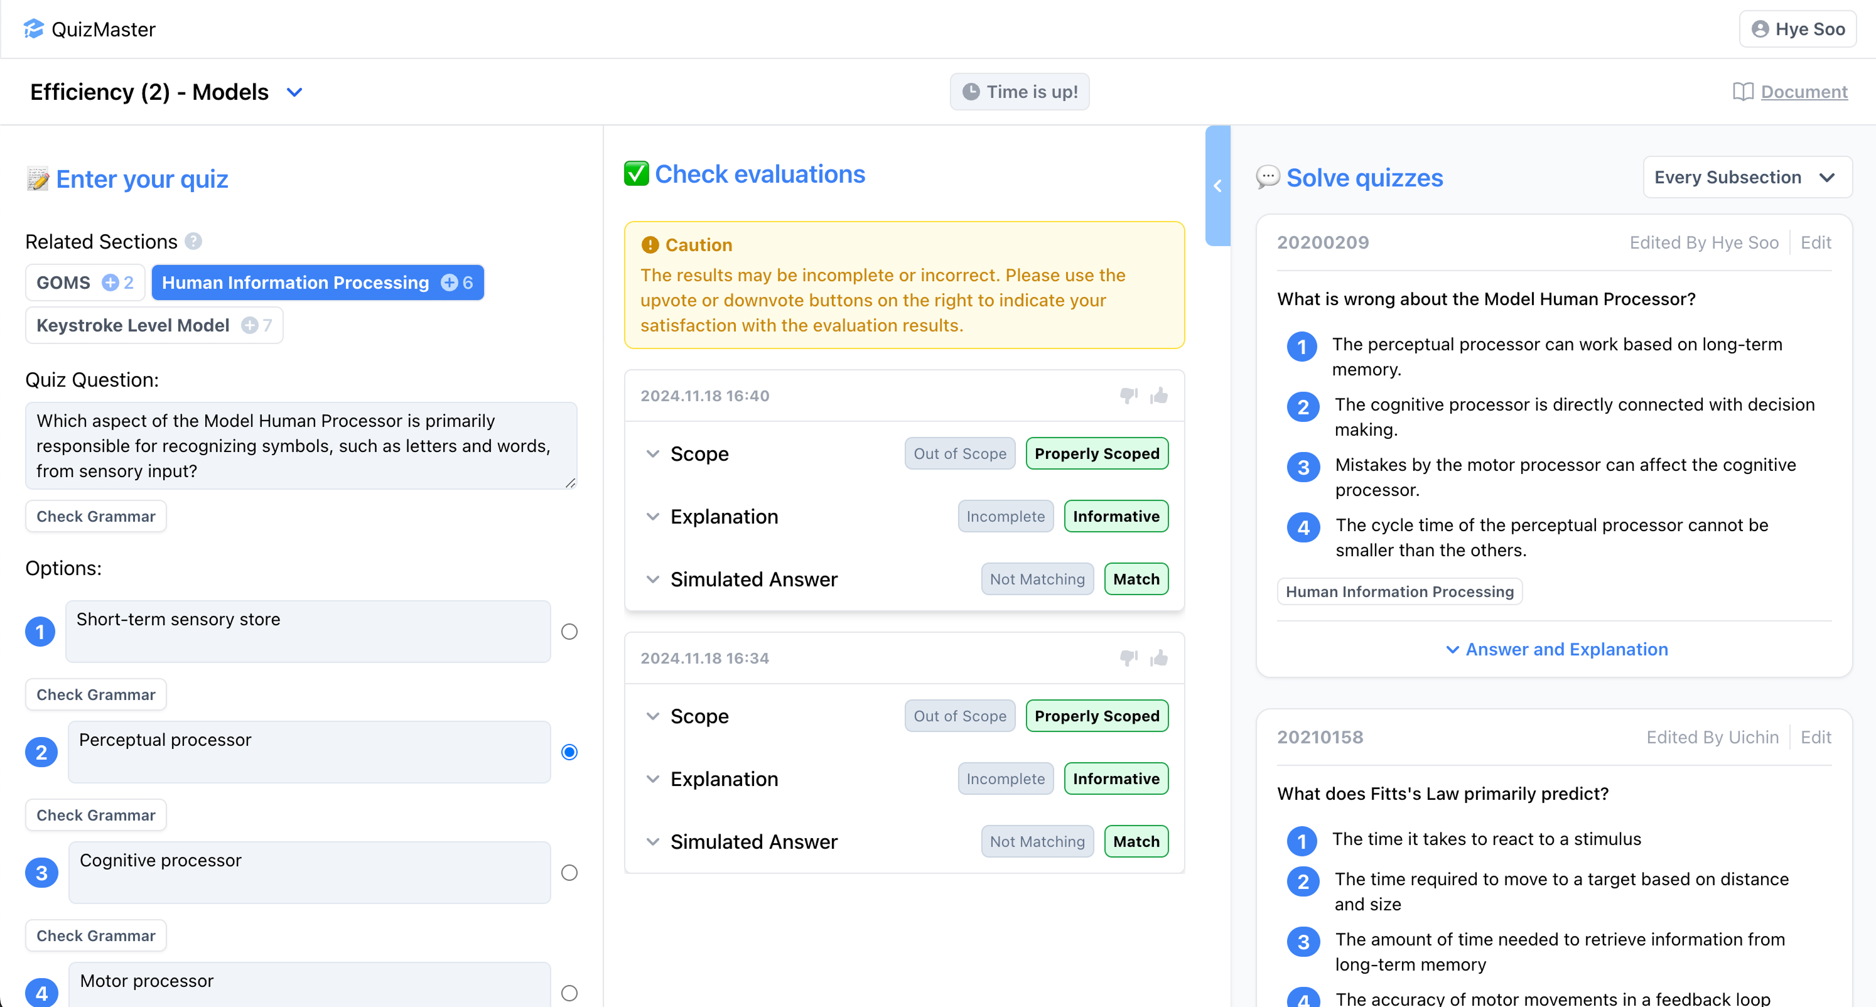Select Perceptual processor radio button
Viewport: 1876px width, 1007px height.
pos(569,752)
